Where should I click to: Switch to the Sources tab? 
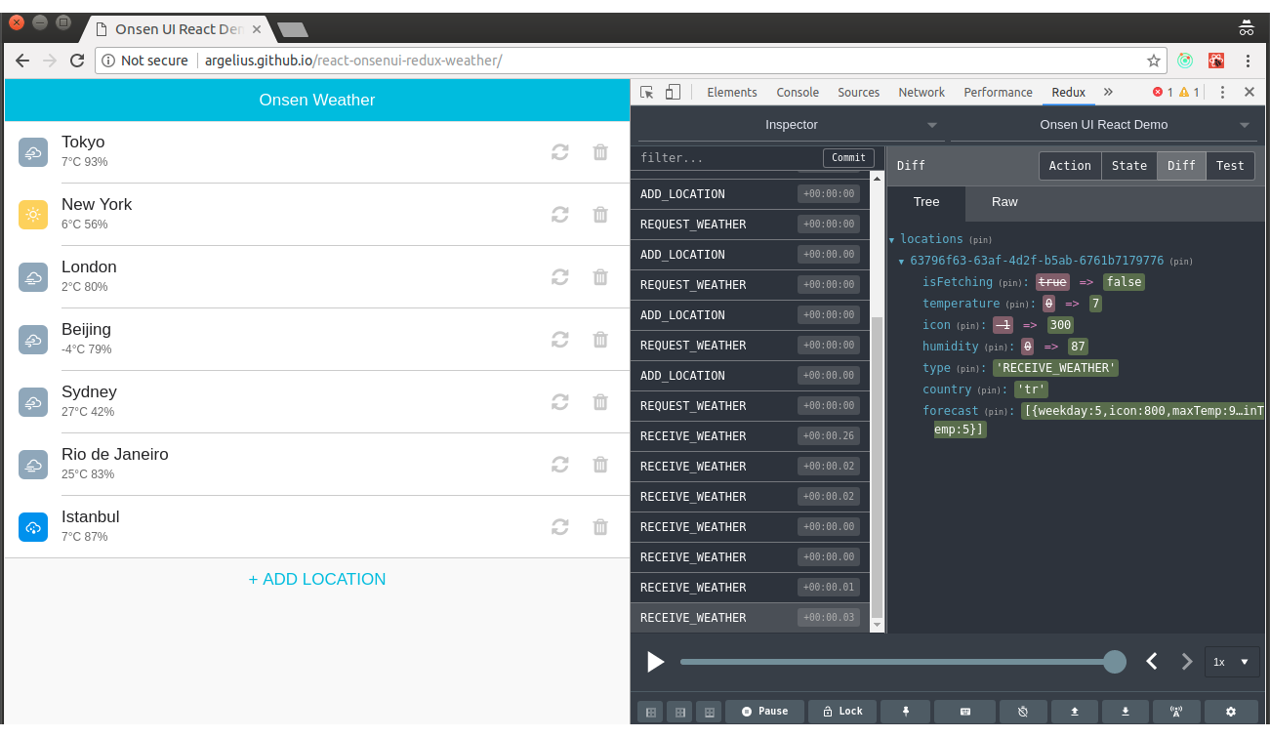coord(859,92)
